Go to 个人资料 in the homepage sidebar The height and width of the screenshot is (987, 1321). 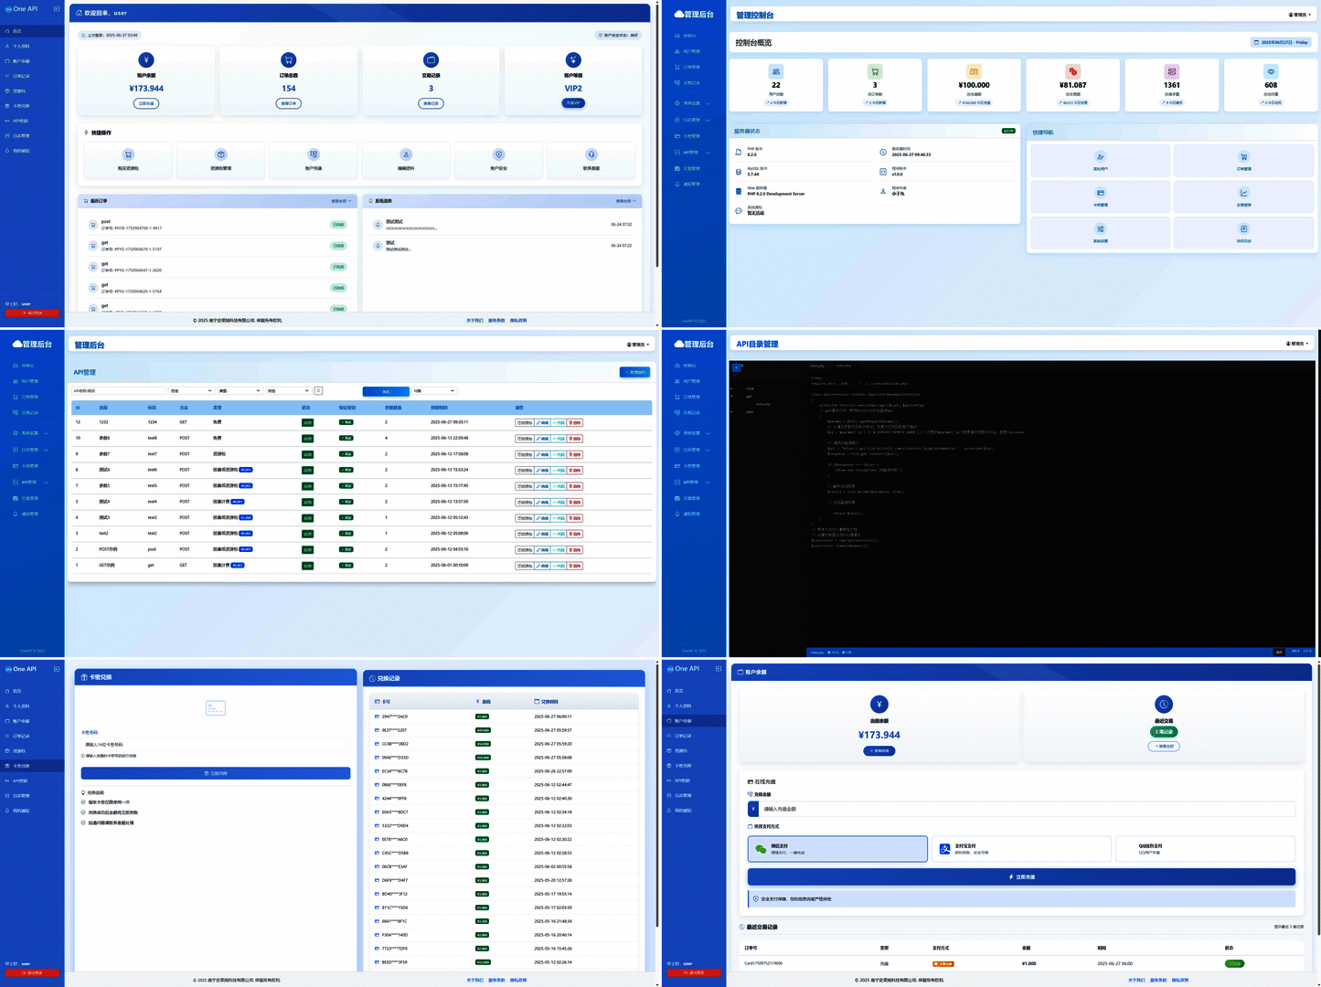pos(21,46)
